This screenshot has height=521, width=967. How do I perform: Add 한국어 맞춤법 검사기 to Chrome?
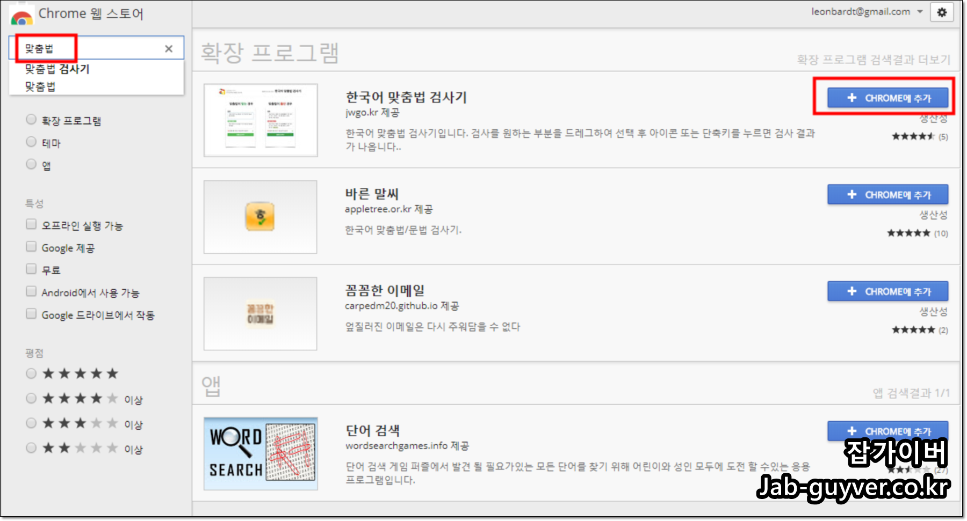click(x=887, y=98)
